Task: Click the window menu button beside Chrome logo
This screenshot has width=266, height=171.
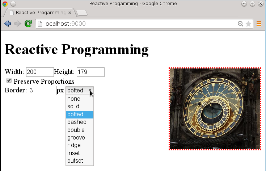Action: [13, 4]
